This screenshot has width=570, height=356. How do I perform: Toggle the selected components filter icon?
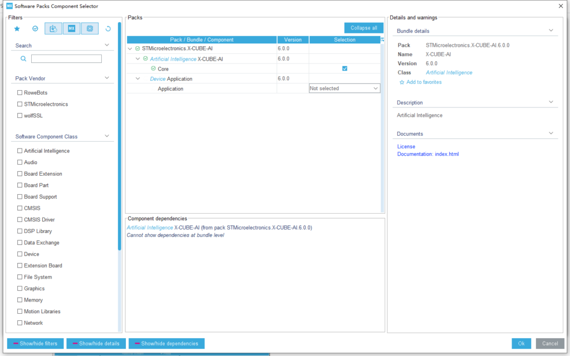click(35, 29)
